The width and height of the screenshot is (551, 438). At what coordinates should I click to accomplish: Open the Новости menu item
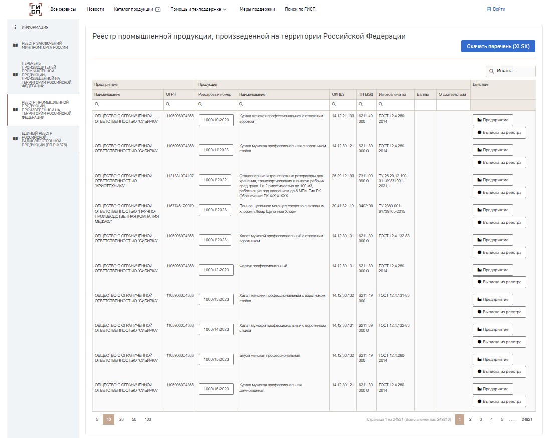coord(95,9)
